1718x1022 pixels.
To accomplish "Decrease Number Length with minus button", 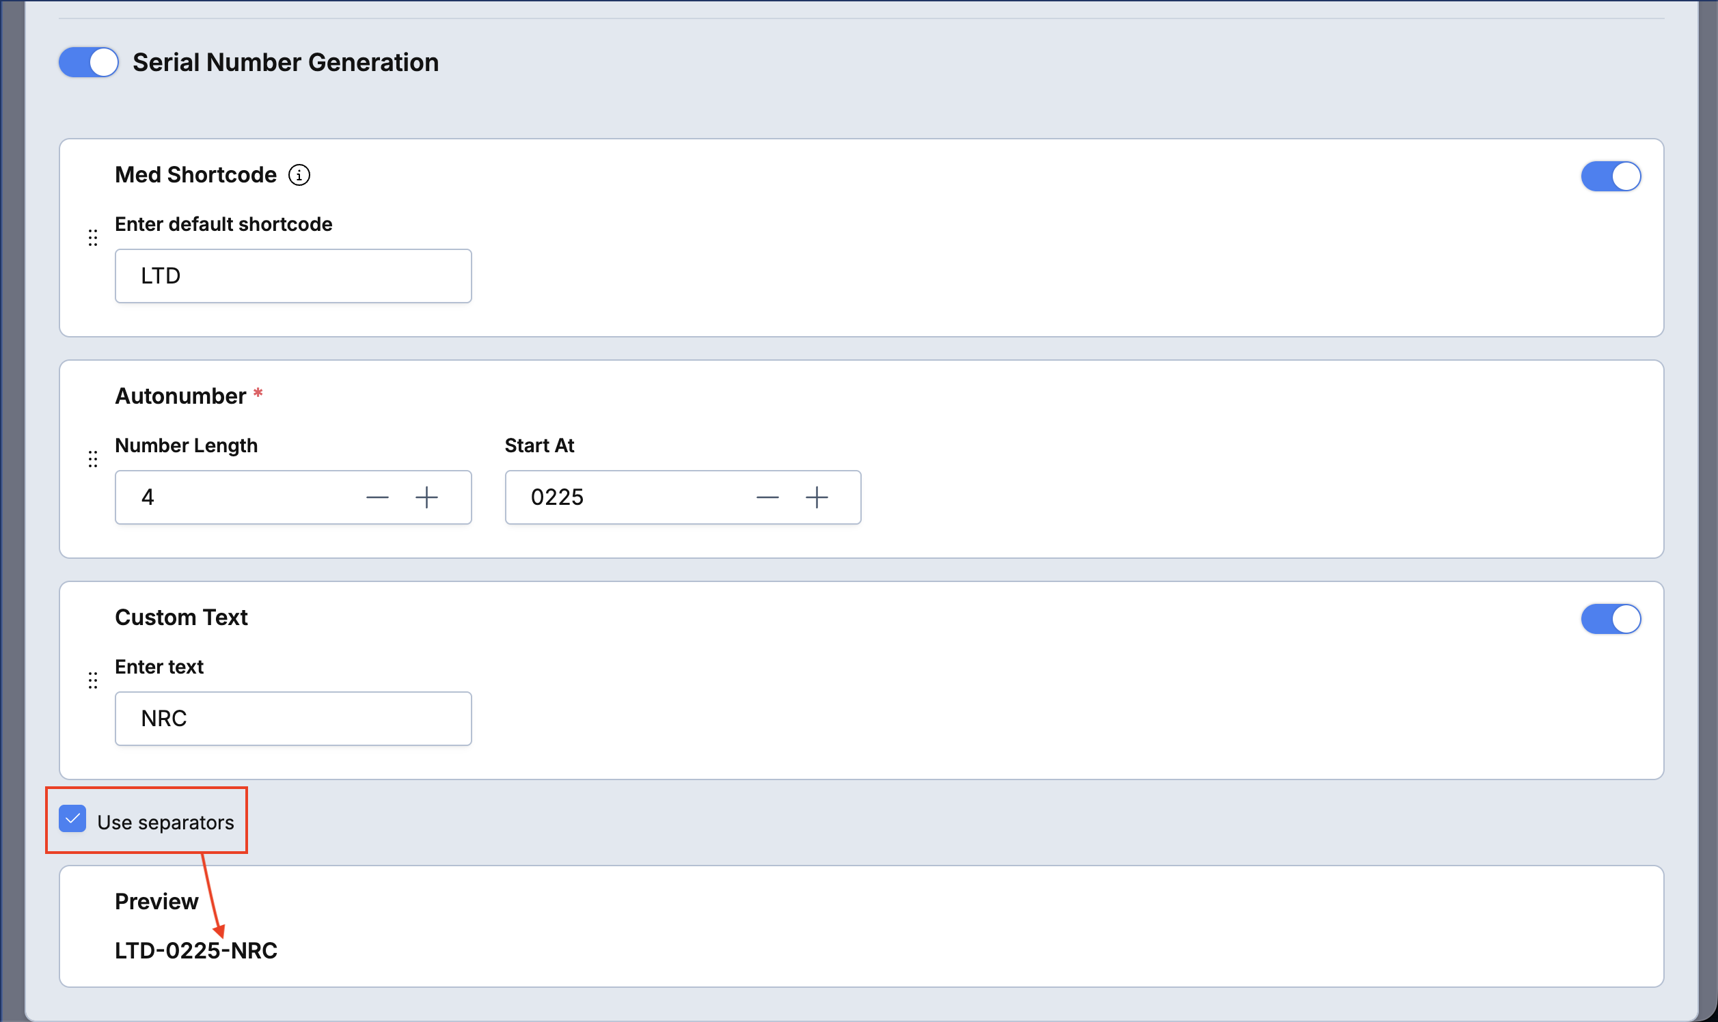I will click(x=377, y=497).
